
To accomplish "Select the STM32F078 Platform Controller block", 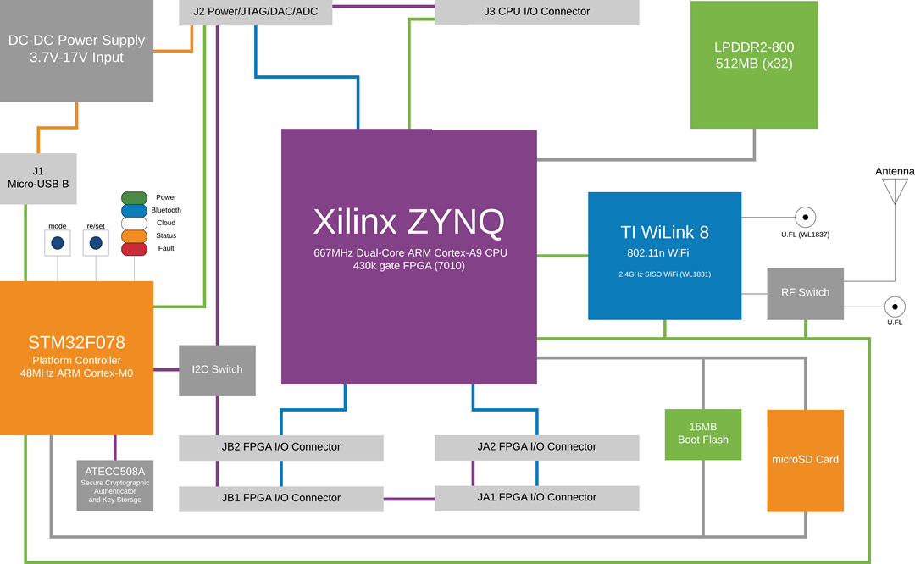I will (76, 357).
